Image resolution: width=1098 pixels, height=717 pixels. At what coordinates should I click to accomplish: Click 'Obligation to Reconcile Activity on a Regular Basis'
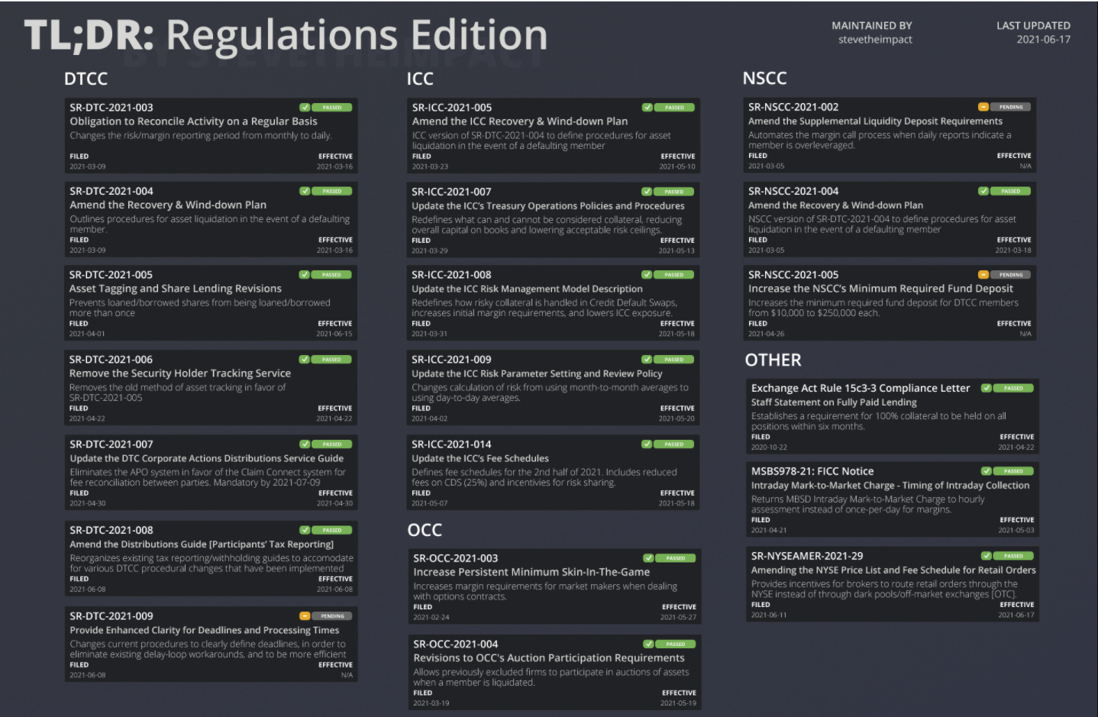point(193,121)
